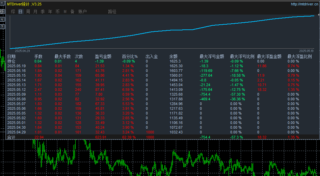
Task: Open the 季 quarterly tab
Action: click(x=43, y=11)
